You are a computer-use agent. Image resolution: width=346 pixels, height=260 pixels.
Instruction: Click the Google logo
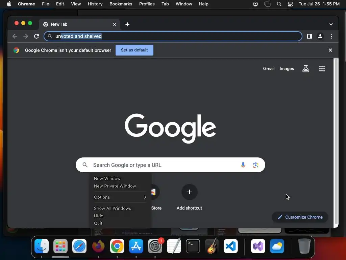click(170, 128)
